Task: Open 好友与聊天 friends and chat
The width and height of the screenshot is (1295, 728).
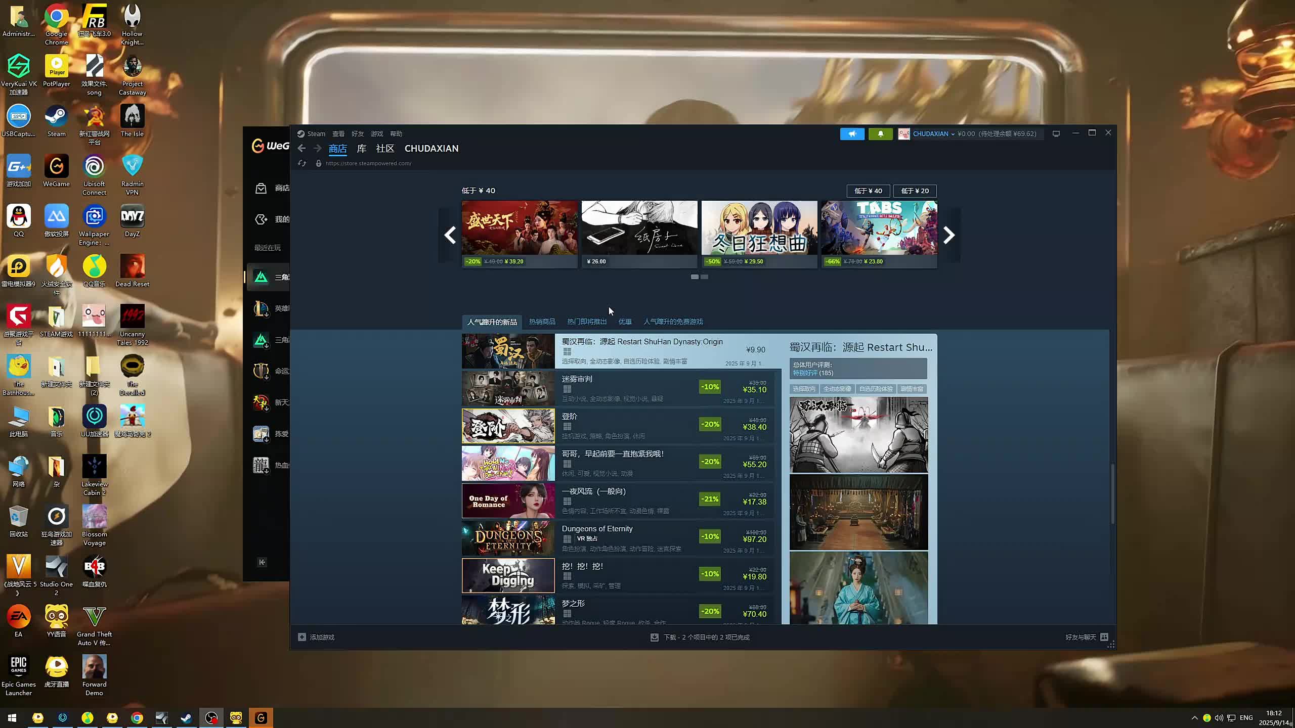Action: 1087,637
